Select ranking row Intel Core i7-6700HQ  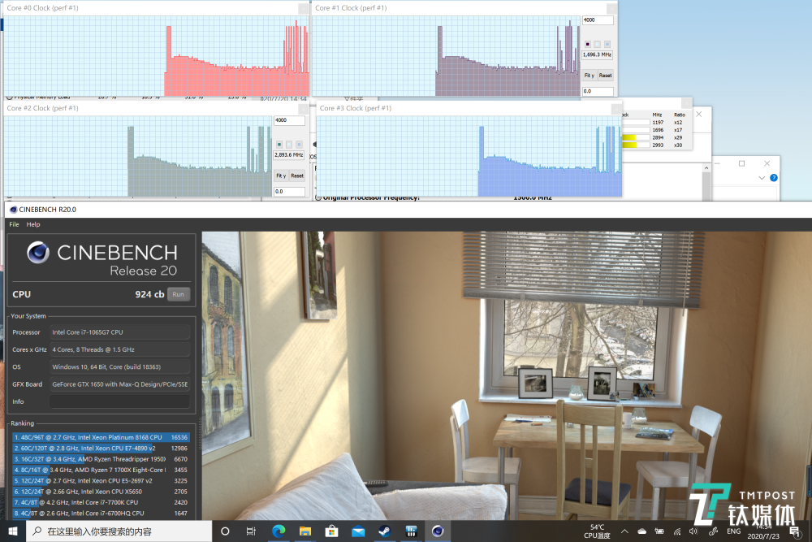101,514
